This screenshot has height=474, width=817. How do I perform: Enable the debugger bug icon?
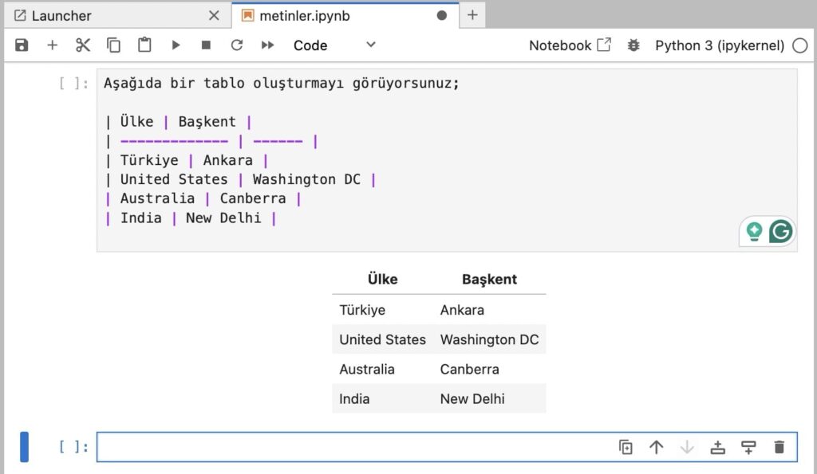[x=633, y=45]
